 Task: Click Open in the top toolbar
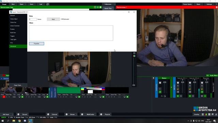click(x=21, y=4)
